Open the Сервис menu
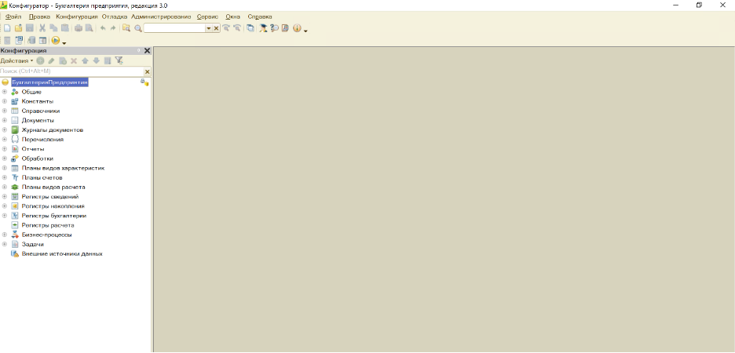The height and width of the screenshot is (353, 735). coord(207,16)
